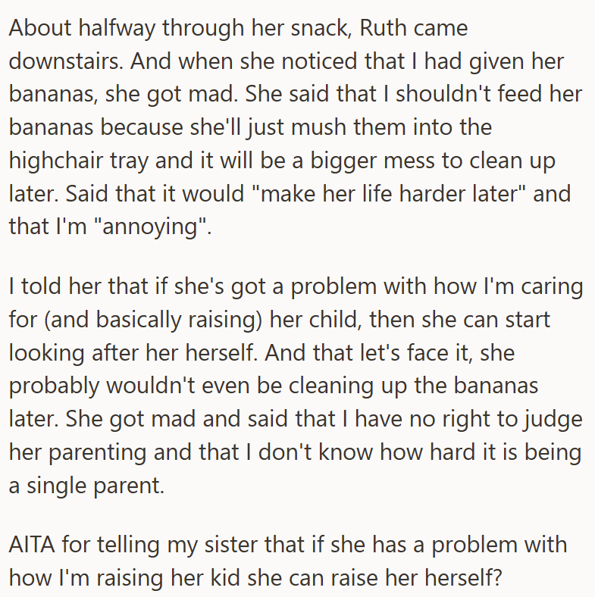Click the word "snack" in first line
The width and height of the screenshot is (595, 597).
pyautogui.click(x=319, y=28)
